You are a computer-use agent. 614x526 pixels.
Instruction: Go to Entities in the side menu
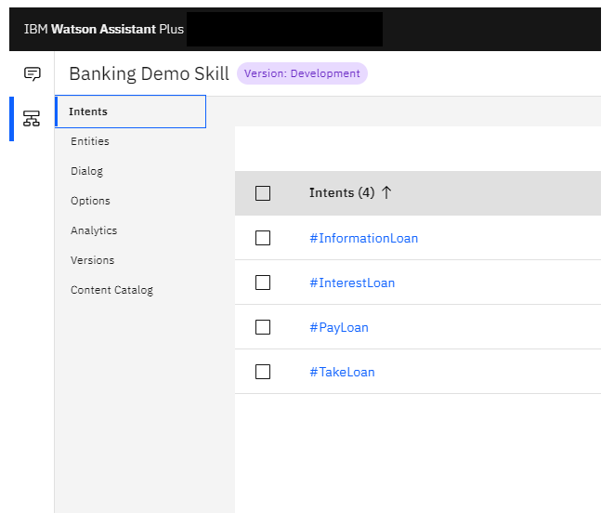point(89,141)
